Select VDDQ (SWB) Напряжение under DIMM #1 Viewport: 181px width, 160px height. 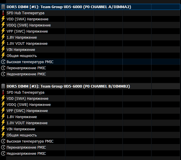[x=29, y=25]
